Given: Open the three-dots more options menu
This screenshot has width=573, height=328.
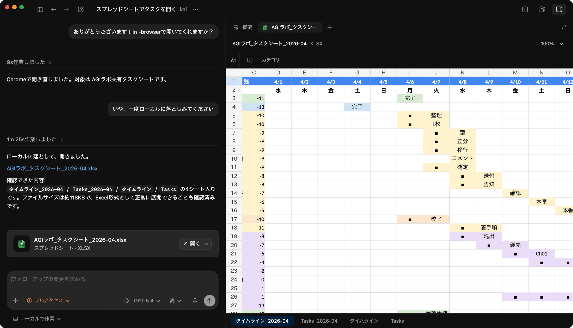Looking at the screenshot, I should [x=196, y=9].
